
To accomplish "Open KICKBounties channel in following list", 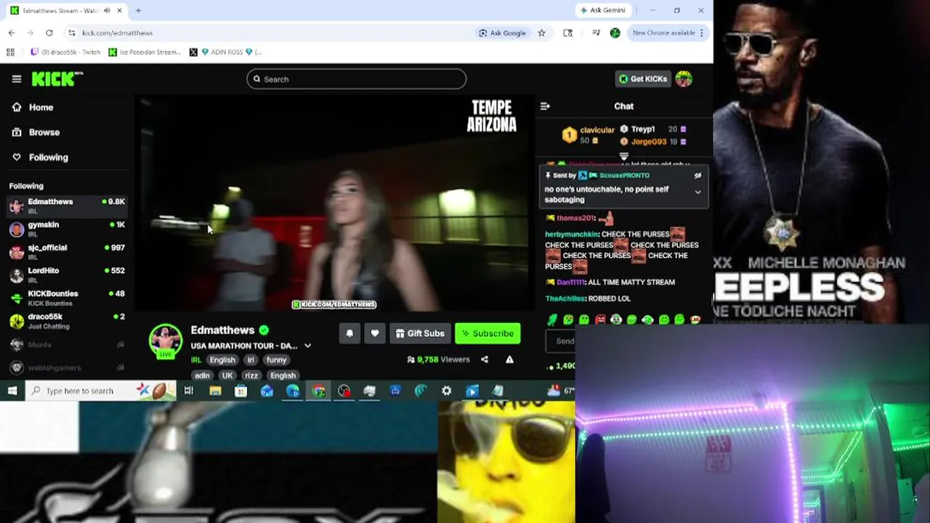I will click(x=67, y=298).
